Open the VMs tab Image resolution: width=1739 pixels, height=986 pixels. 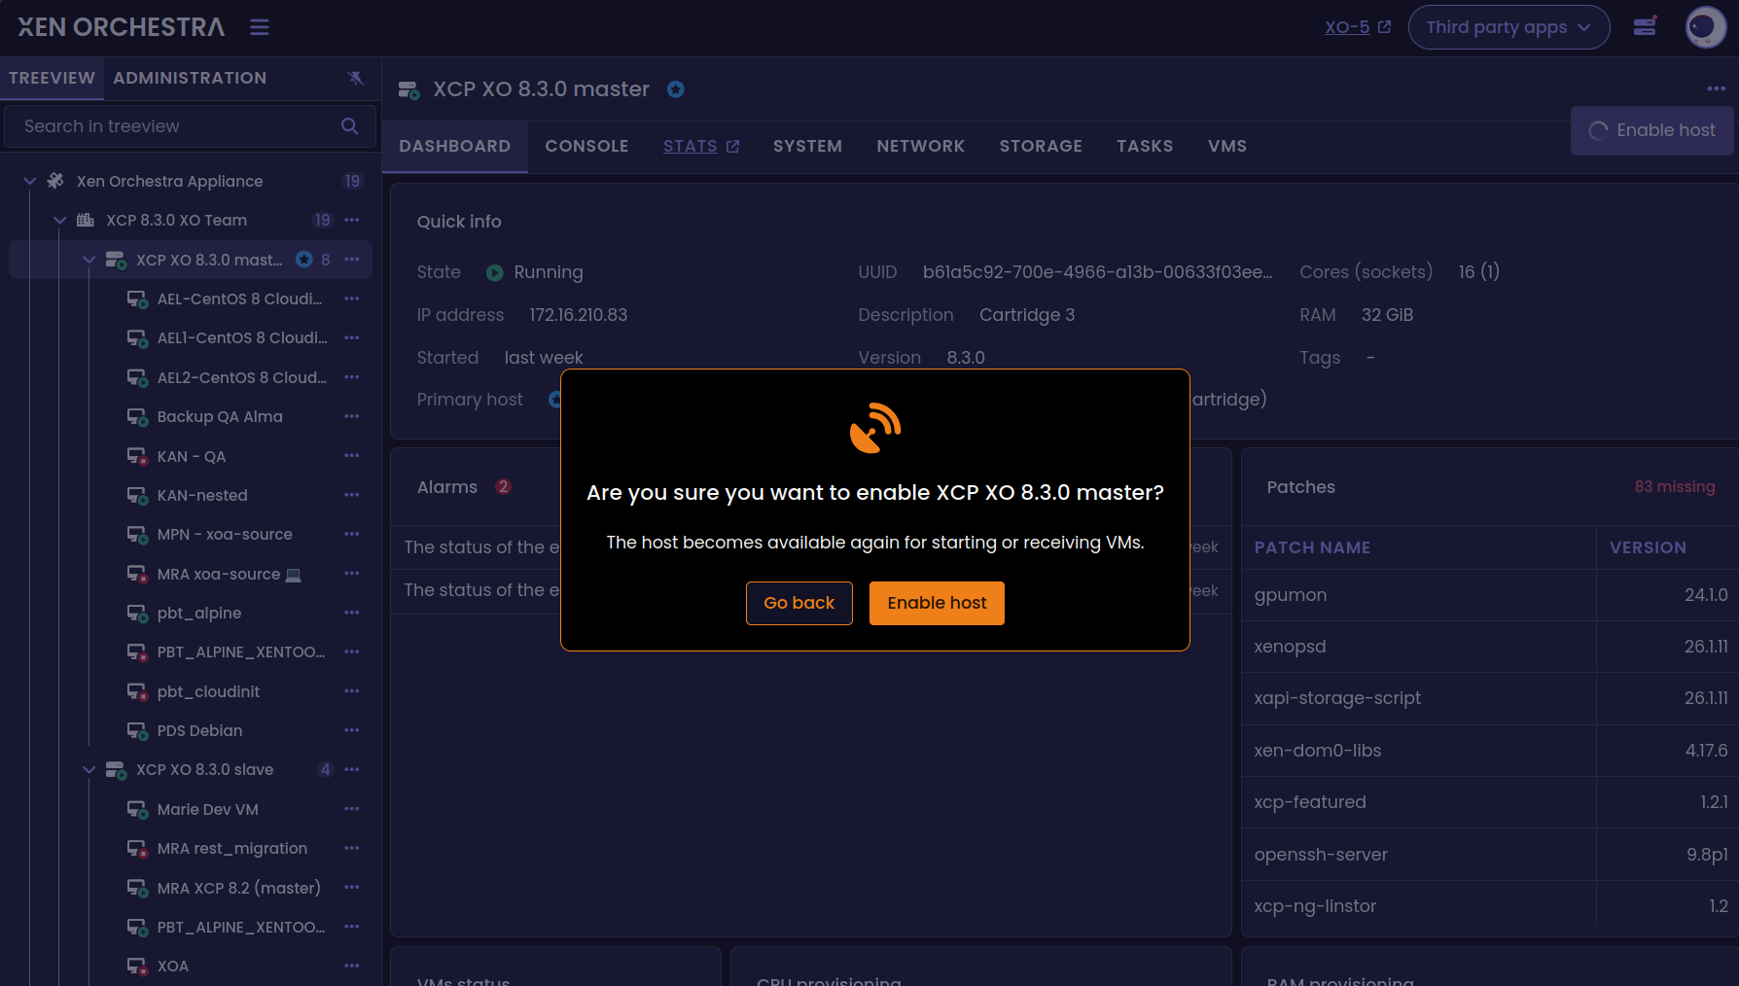point(1227,146)
